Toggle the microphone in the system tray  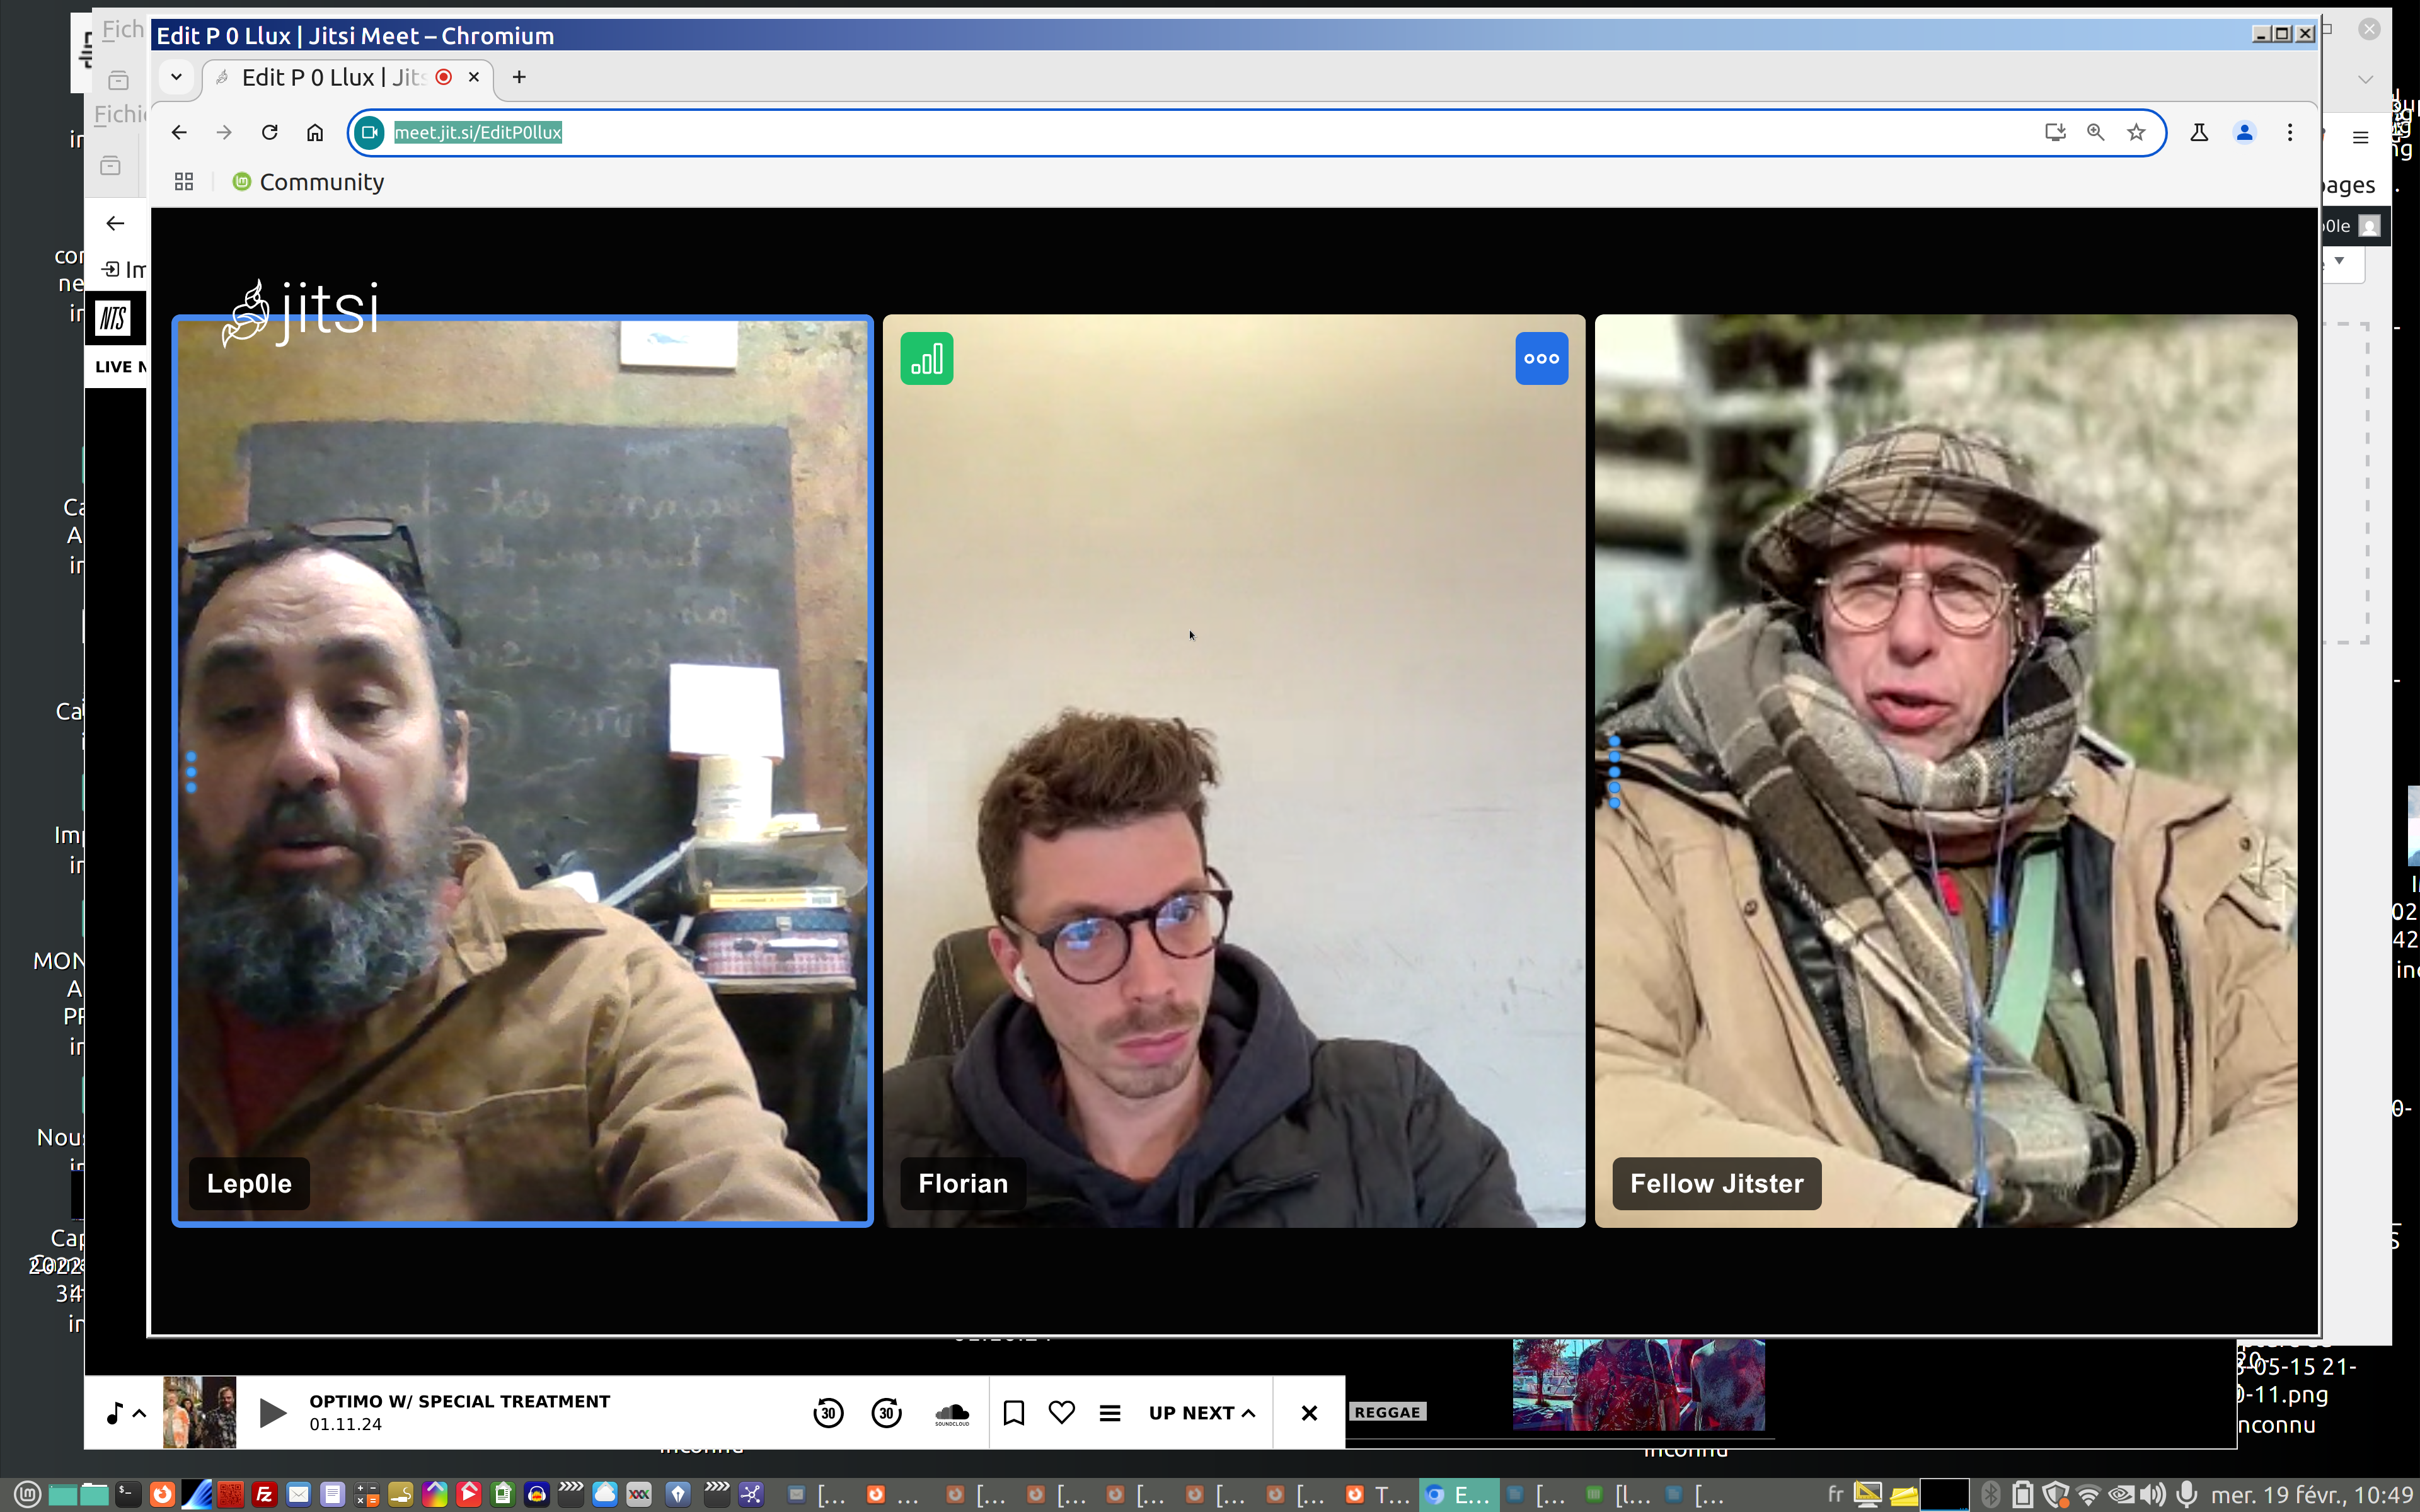coord(2187,1494)
